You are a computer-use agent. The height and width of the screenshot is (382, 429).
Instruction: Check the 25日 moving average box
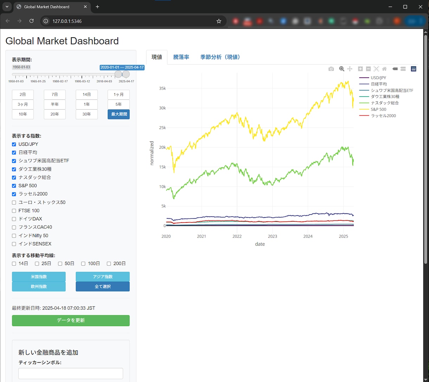click(x=37, y=264)
